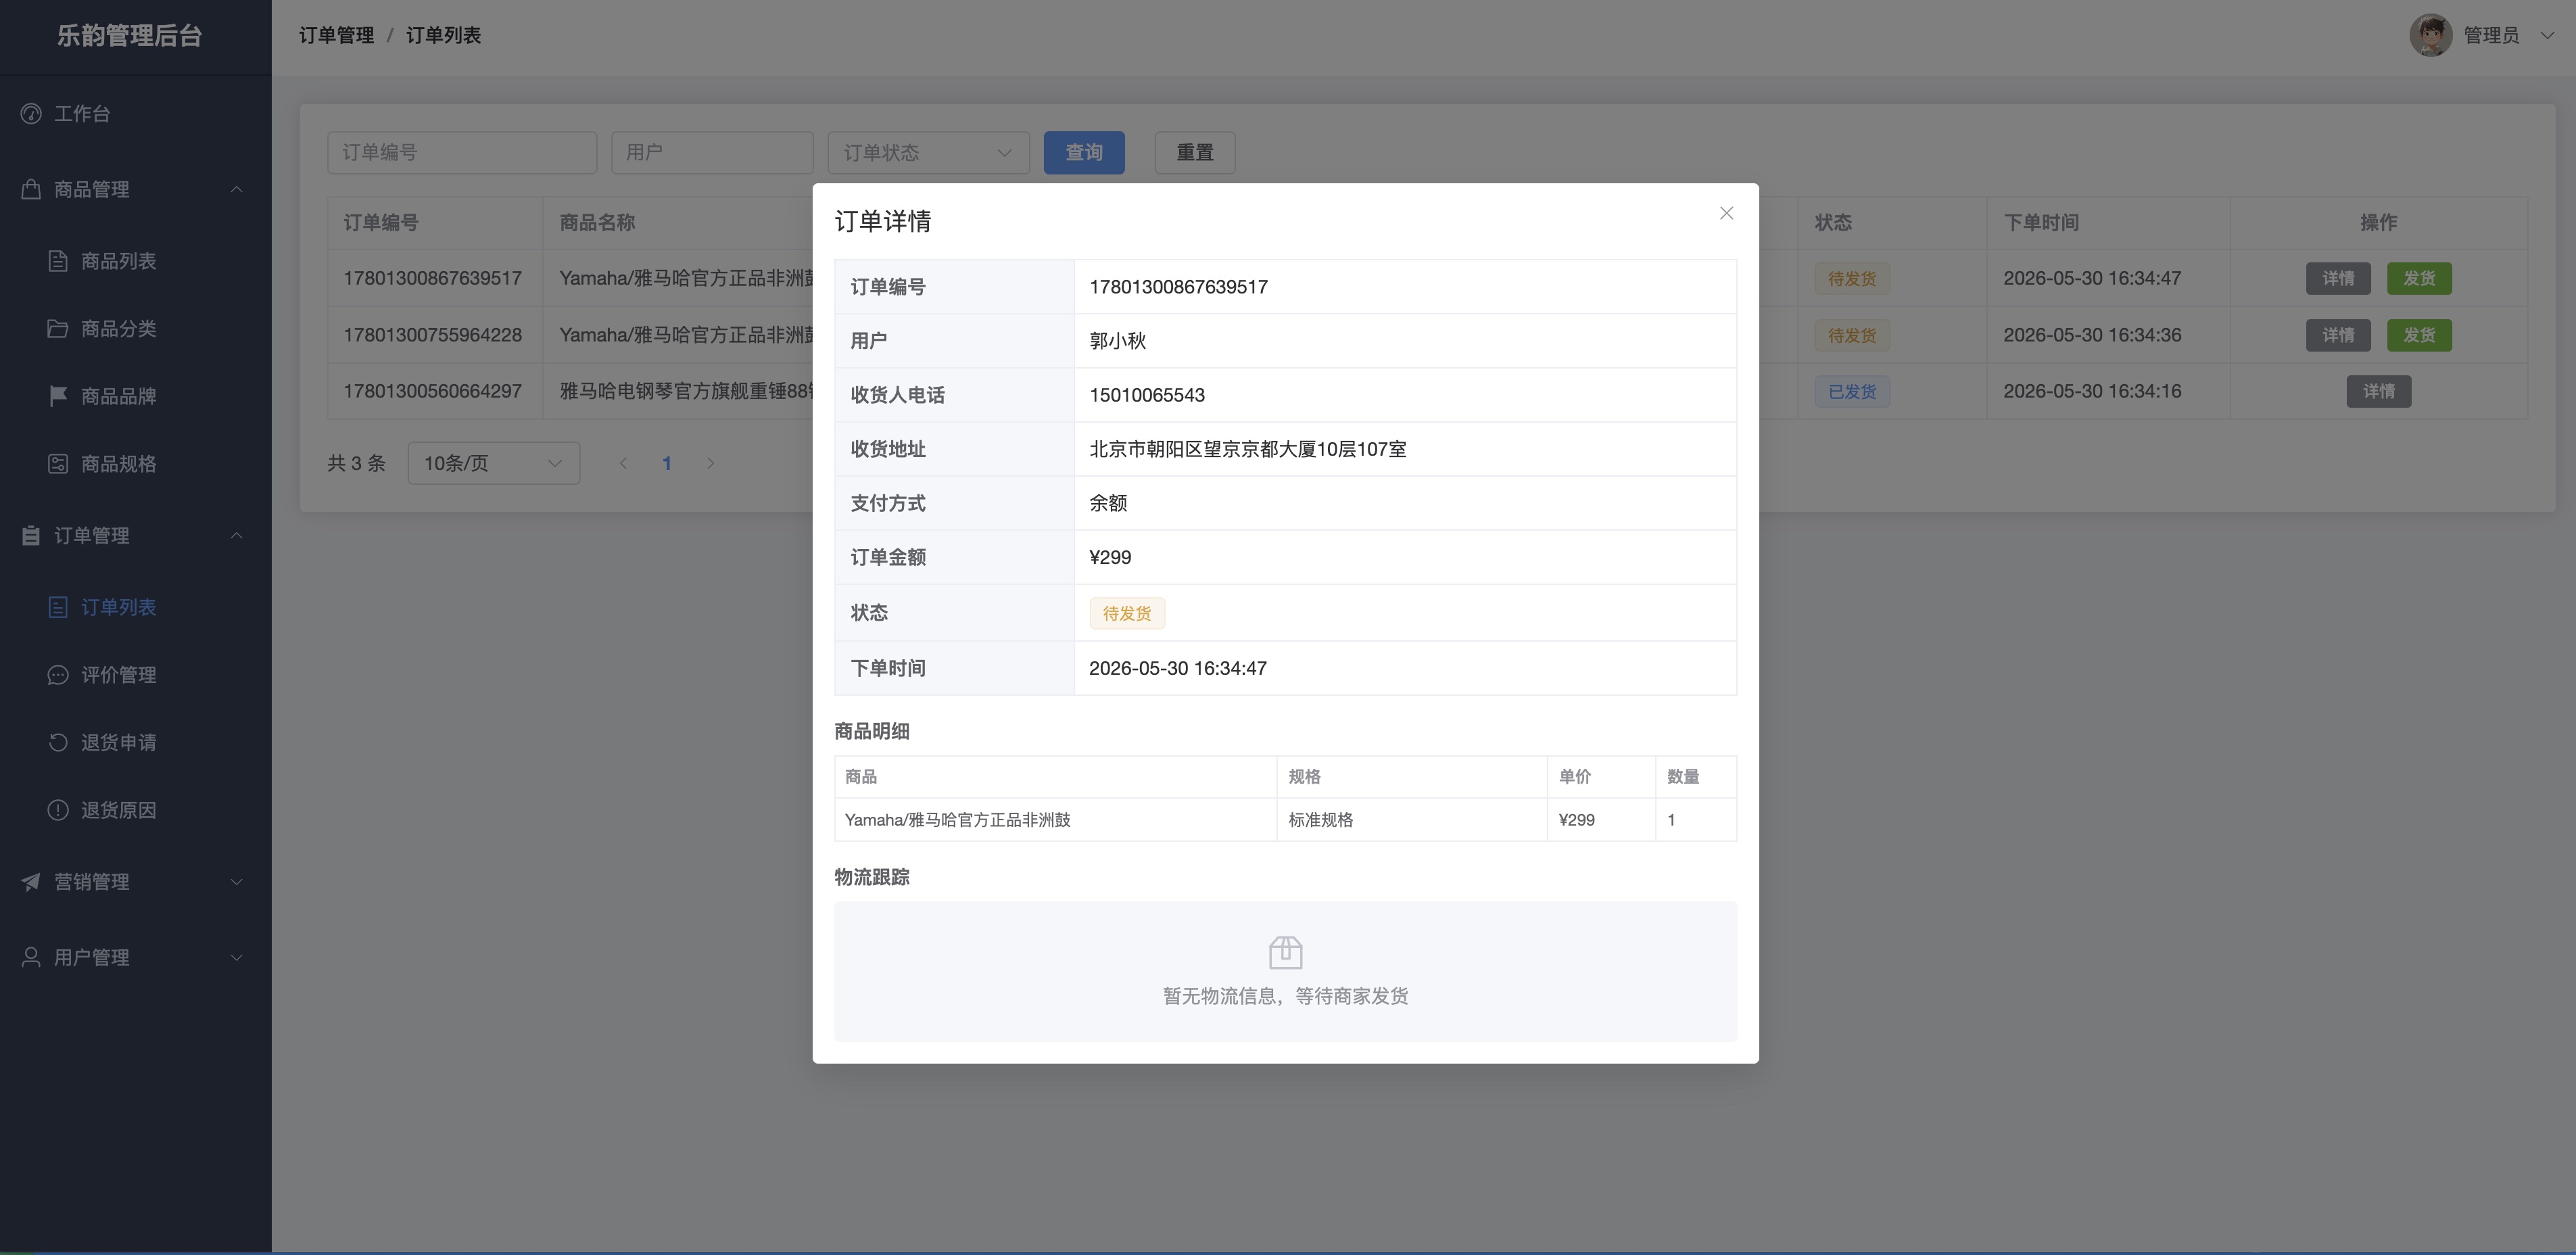Click 发货 for order 17801300755964228
2576x1255 pixels.
pyautogui.click(x=2419, y=335)
